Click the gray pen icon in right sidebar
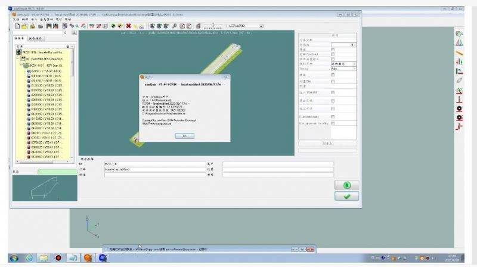The width and height of the screenshot is (477, 267). tap(459, 80)
